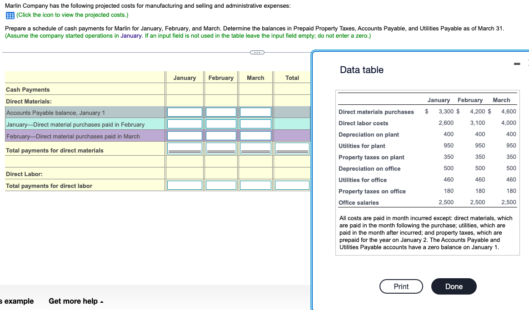
Task: Click Direct materials purchases row label
Action: (376, 112)
